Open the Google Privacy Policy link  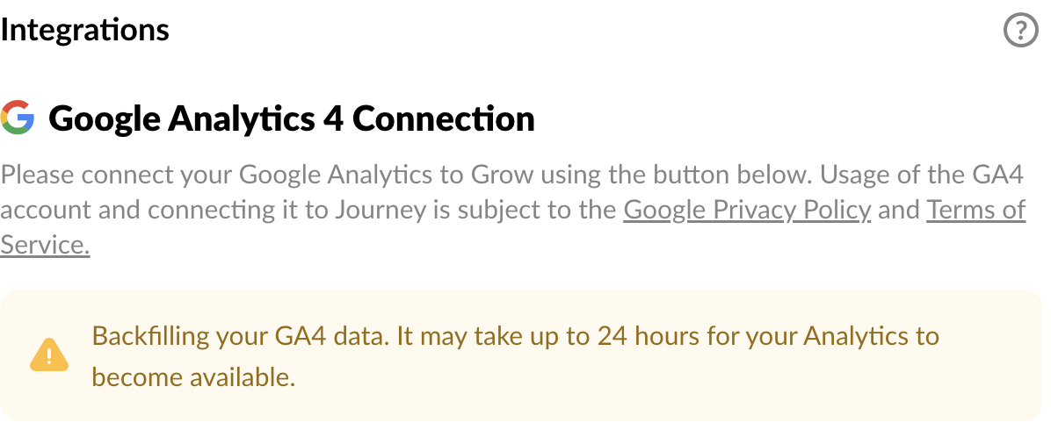[747, 211]
